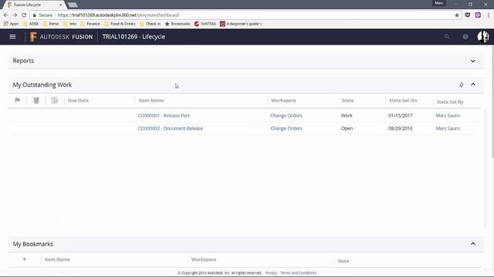Click the Pocket extension icon
494x277 pixels.
pos(468,15)
